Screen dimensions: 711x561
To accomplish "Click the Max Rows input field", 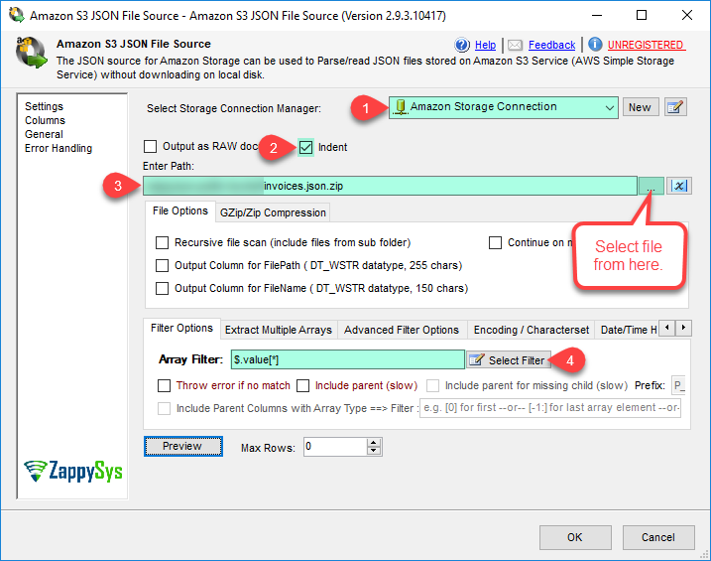I will [x=335, y=447].
